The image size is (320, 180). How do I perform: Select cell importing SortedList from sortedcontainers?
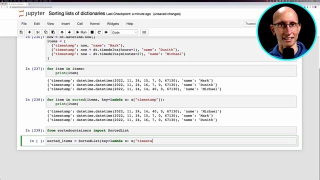171,130
